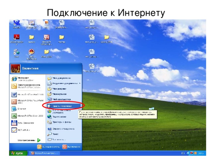Open Подключение (Connect To) entry
The width and height of the screenshot is (212, 159).
[x=57, y=117]
